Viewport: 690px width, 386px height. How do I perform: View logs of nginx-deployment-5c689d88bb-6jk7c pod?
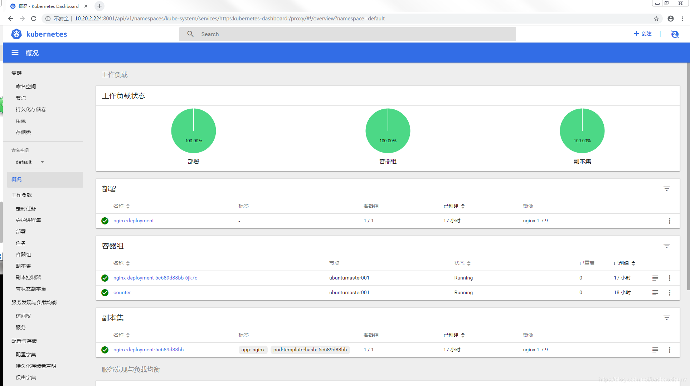point(655,278)
